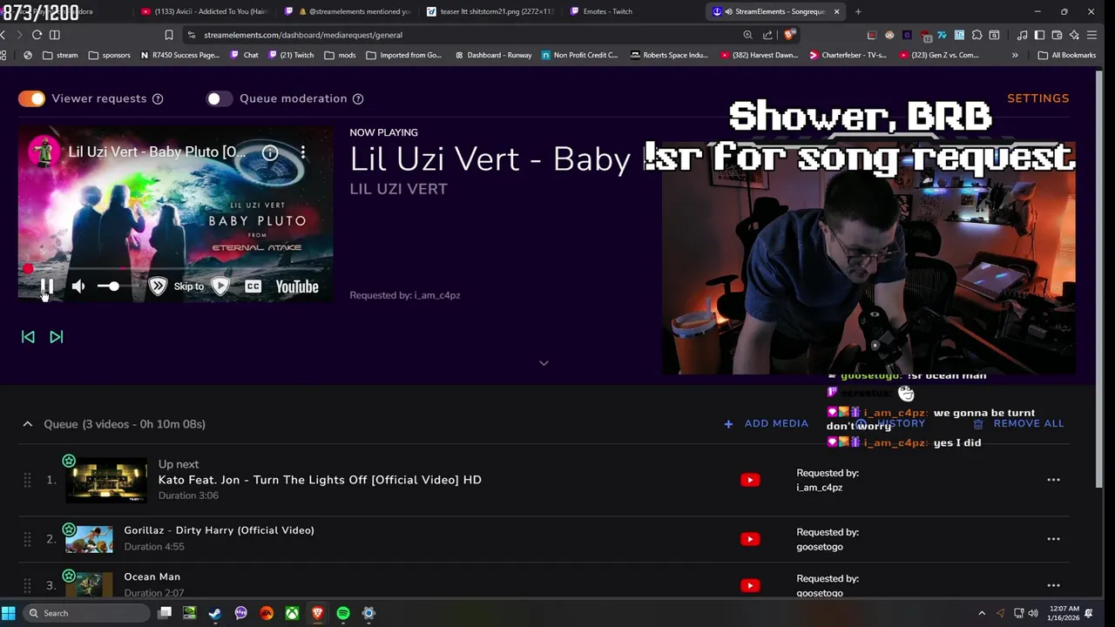
Task: Open the (21) Twitch bookmark
Action: [x=291, y=55]
